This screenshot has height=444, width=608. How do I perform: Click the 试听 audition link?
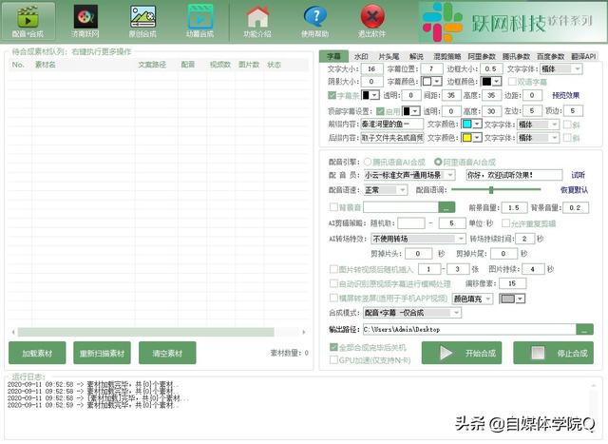(578, 175)
